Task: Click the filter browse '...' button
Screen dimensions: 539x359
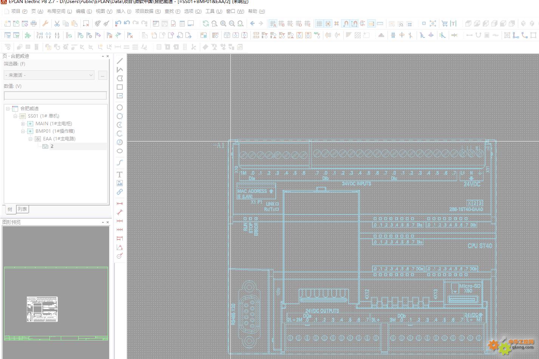Action: pyautogui.click(x=102, y=75)
